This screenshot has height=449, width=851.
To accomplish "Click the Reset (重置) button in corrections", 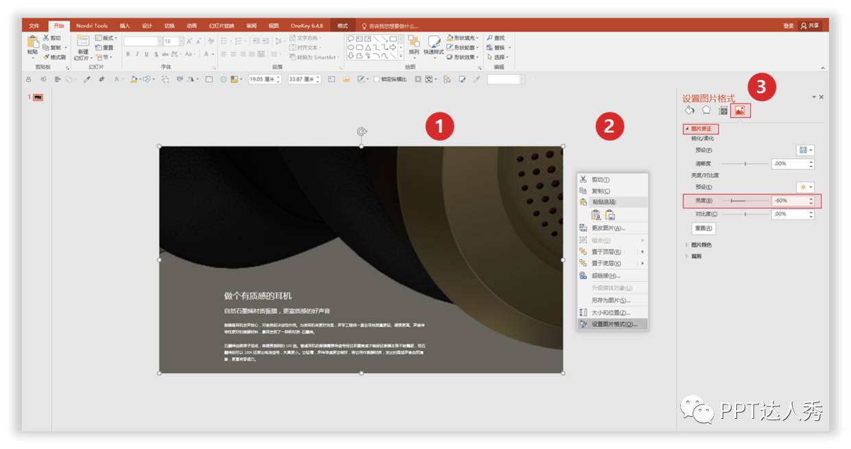I will [x=703, y=228].
